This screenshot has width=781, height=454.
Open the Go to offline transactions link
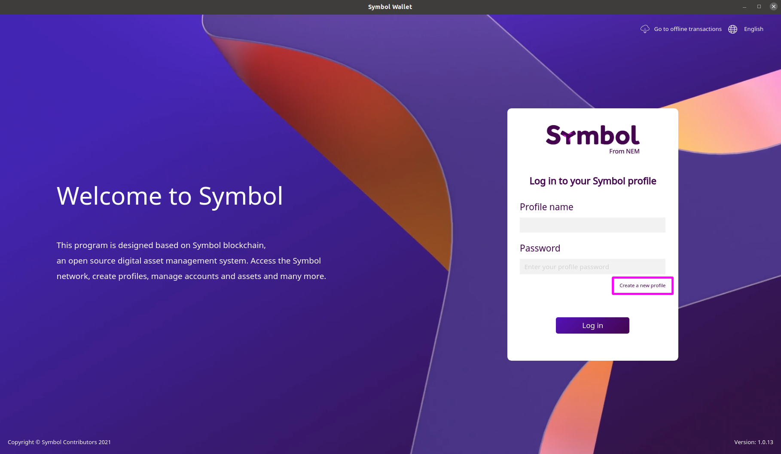(688, 29)
